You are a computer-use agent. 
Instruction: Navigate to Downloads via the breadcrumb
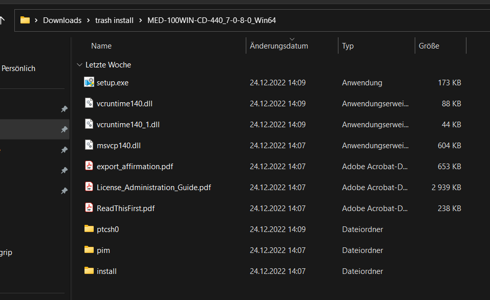tap(62, 20)
